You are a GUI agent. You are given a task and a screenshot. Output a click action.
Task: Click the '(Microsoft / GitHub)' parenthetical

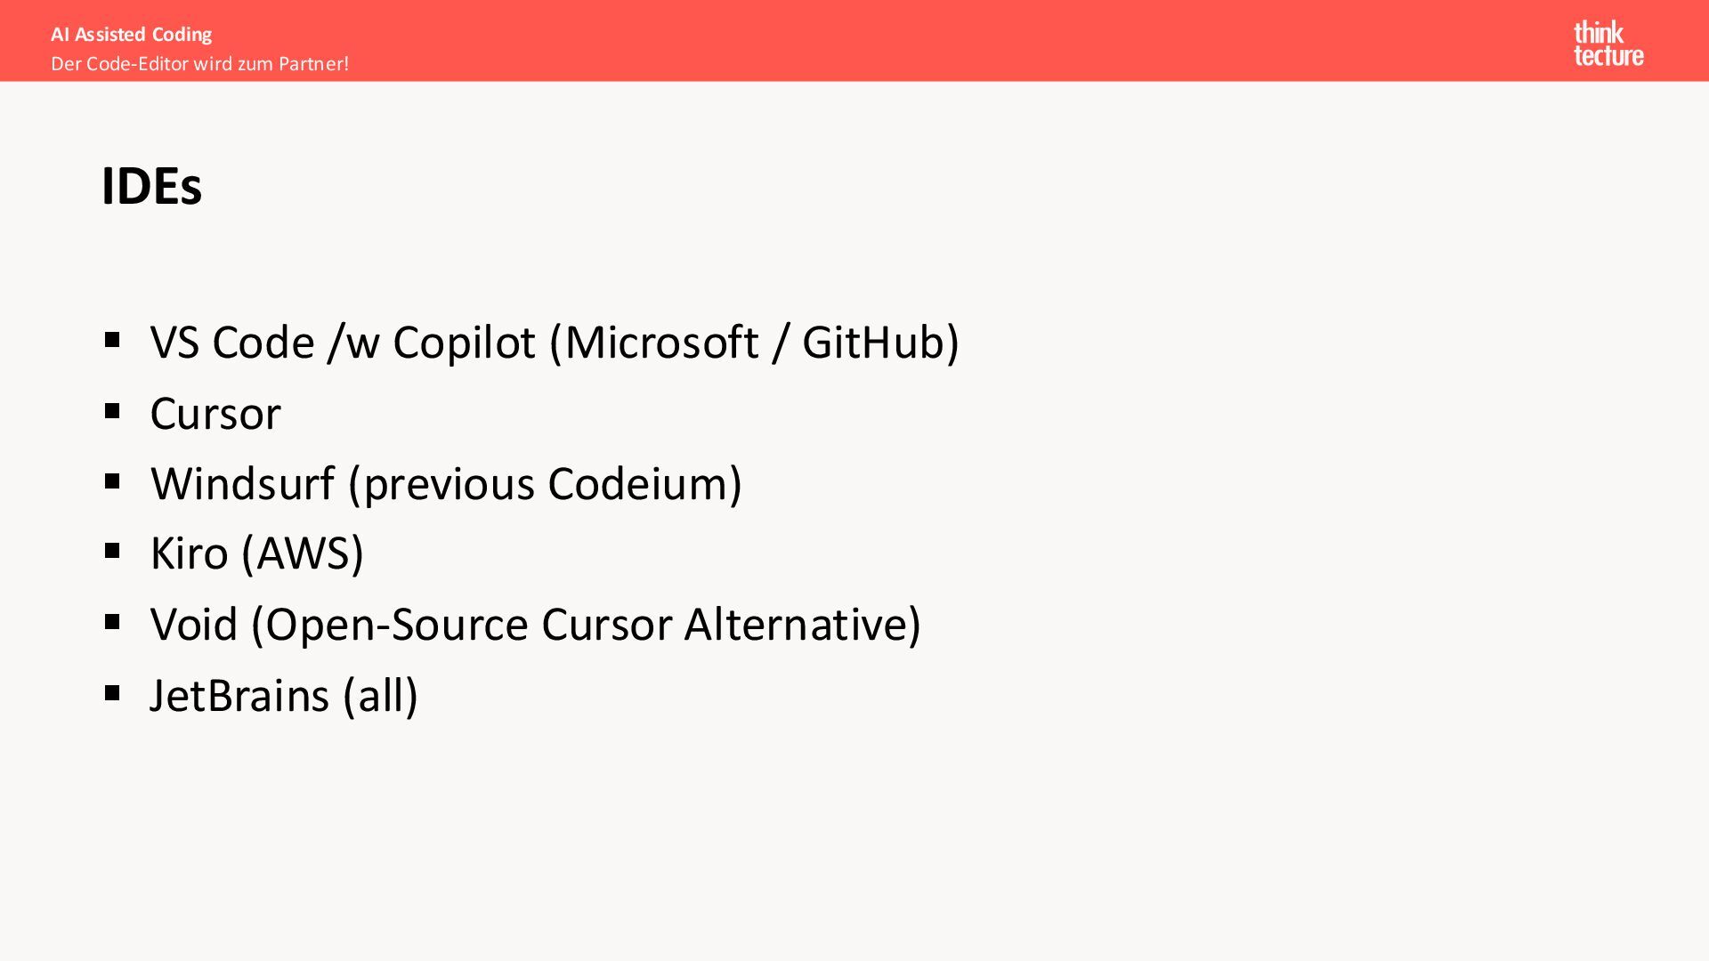[x=754, y=343]
